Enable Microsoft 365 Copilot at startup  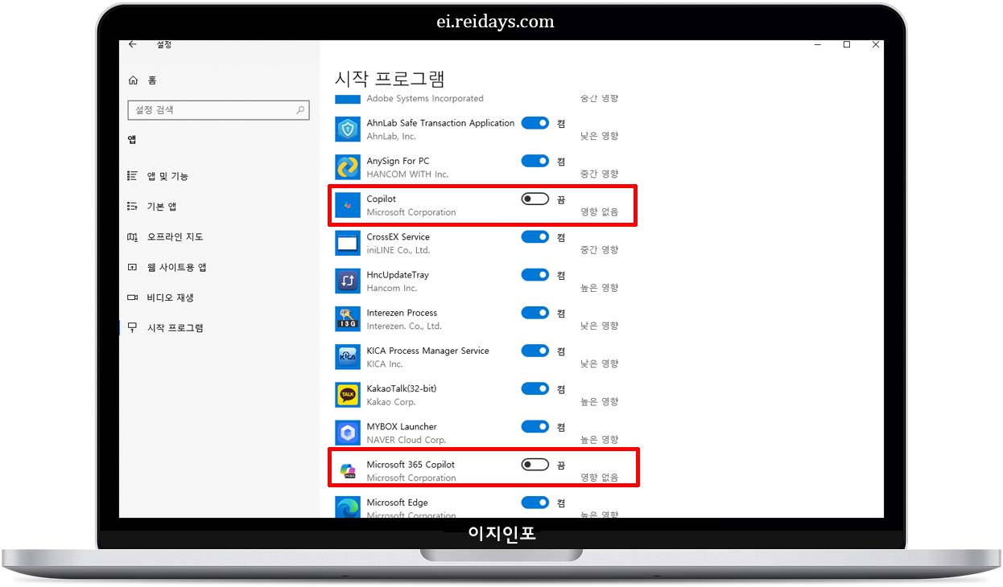(x=535, y=464)
